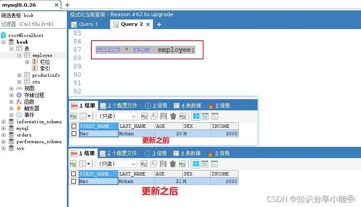Select the performance_schema database in the tree

click(39, 141)
